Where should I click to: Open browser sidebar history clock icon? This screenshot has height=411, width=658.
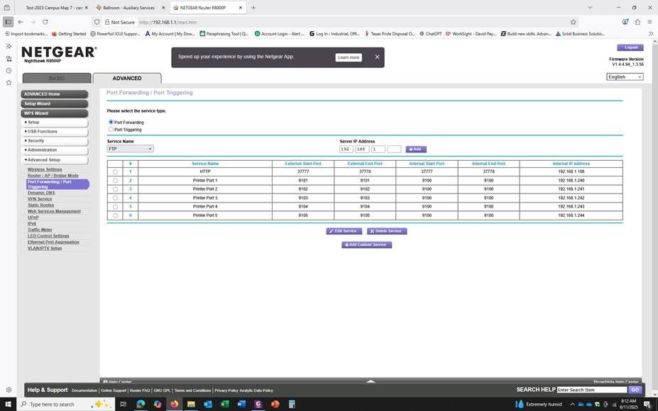9,70
